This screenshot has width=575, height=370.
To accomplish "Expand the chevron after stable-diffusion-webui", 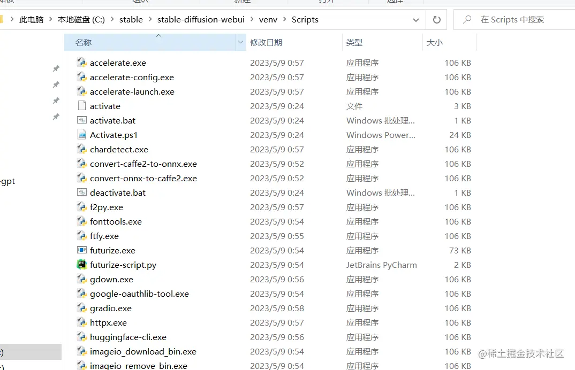I will (252, 19).
